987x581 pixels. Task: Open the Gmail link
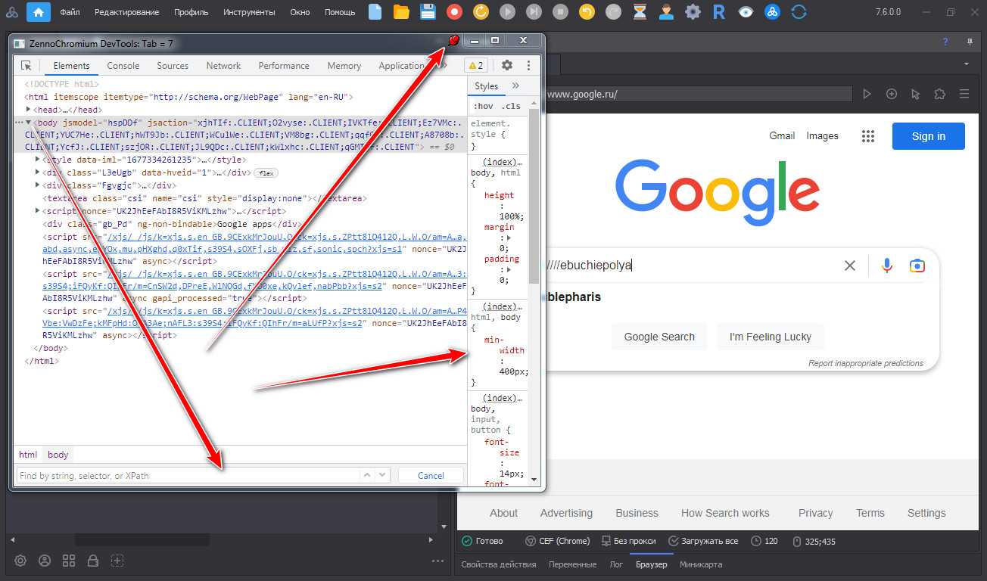(x=782, y=136)
